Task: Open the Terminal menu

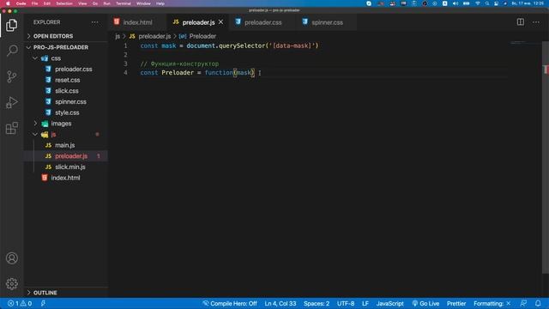Action: (124, 3)
